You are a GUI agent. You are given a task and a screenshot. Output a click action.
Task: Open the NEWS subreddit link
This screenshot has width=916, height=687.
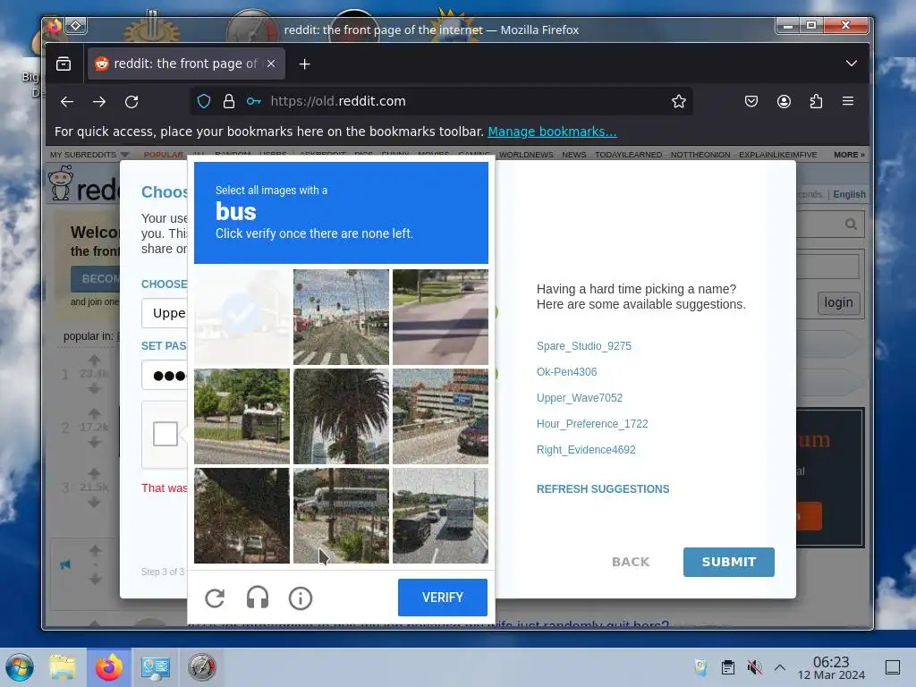pyautogui.click(x=573, y=155)
